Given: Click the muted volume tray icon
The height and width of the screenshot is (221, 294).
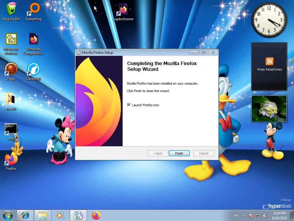Looking at the screenshot, I should pos(265,216).
